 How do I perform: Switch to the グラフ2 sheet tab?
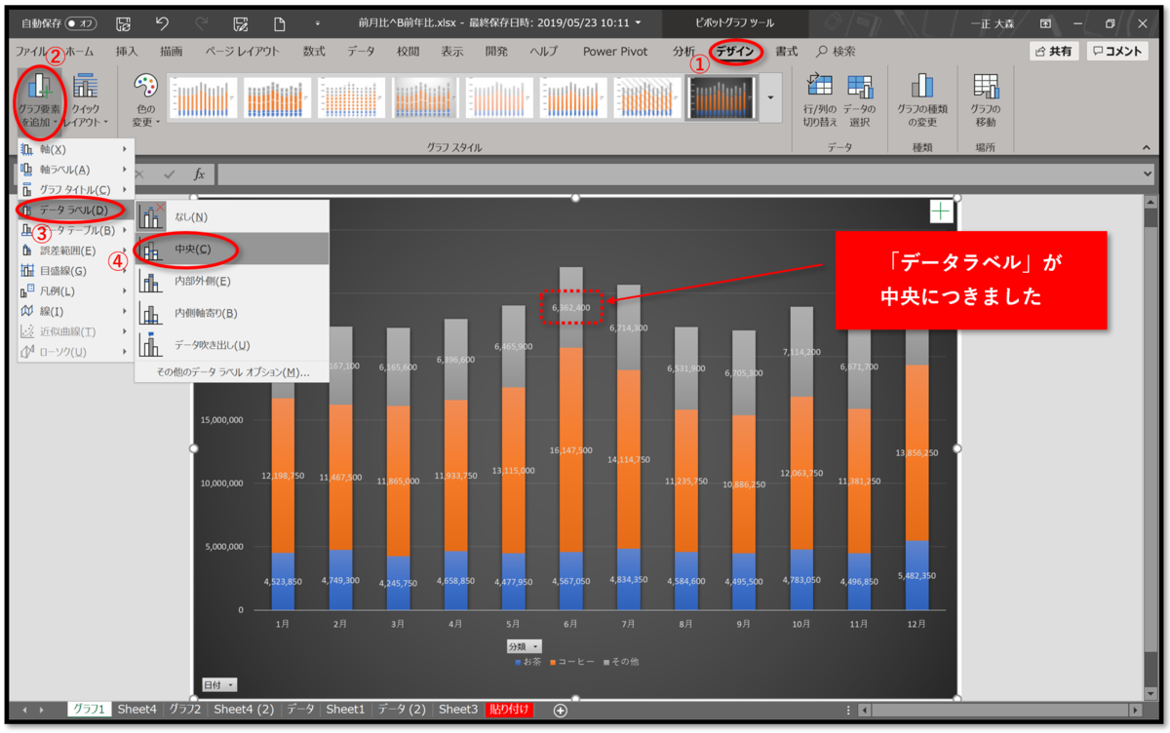[184, 710]
